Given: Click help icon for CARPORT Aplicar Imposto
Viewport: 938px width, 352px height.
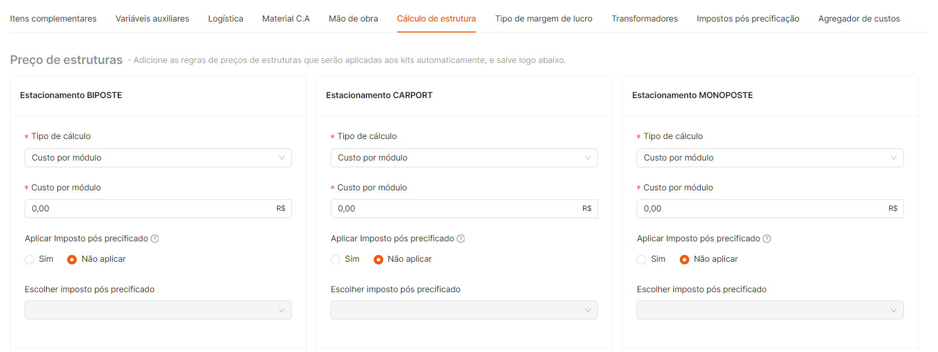Looking at the screenshot, I should [461, 239].
